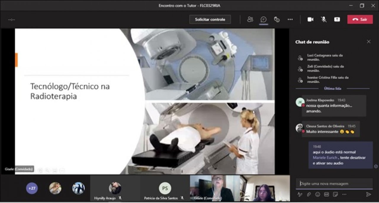Type in the Digite uma nova mensagem field
The width and height of the screenshot is (379, 203).
coord(334,183)
